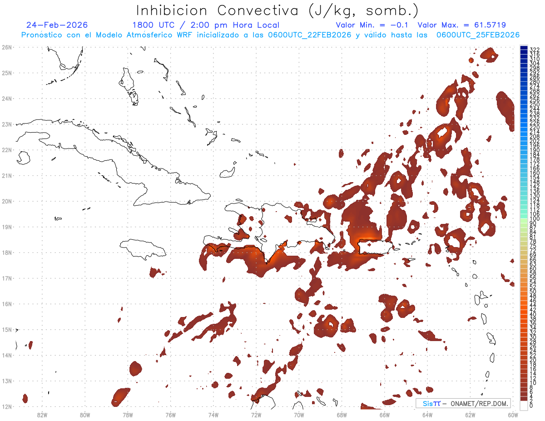Click the 12N latitude label

click(7, 406)
